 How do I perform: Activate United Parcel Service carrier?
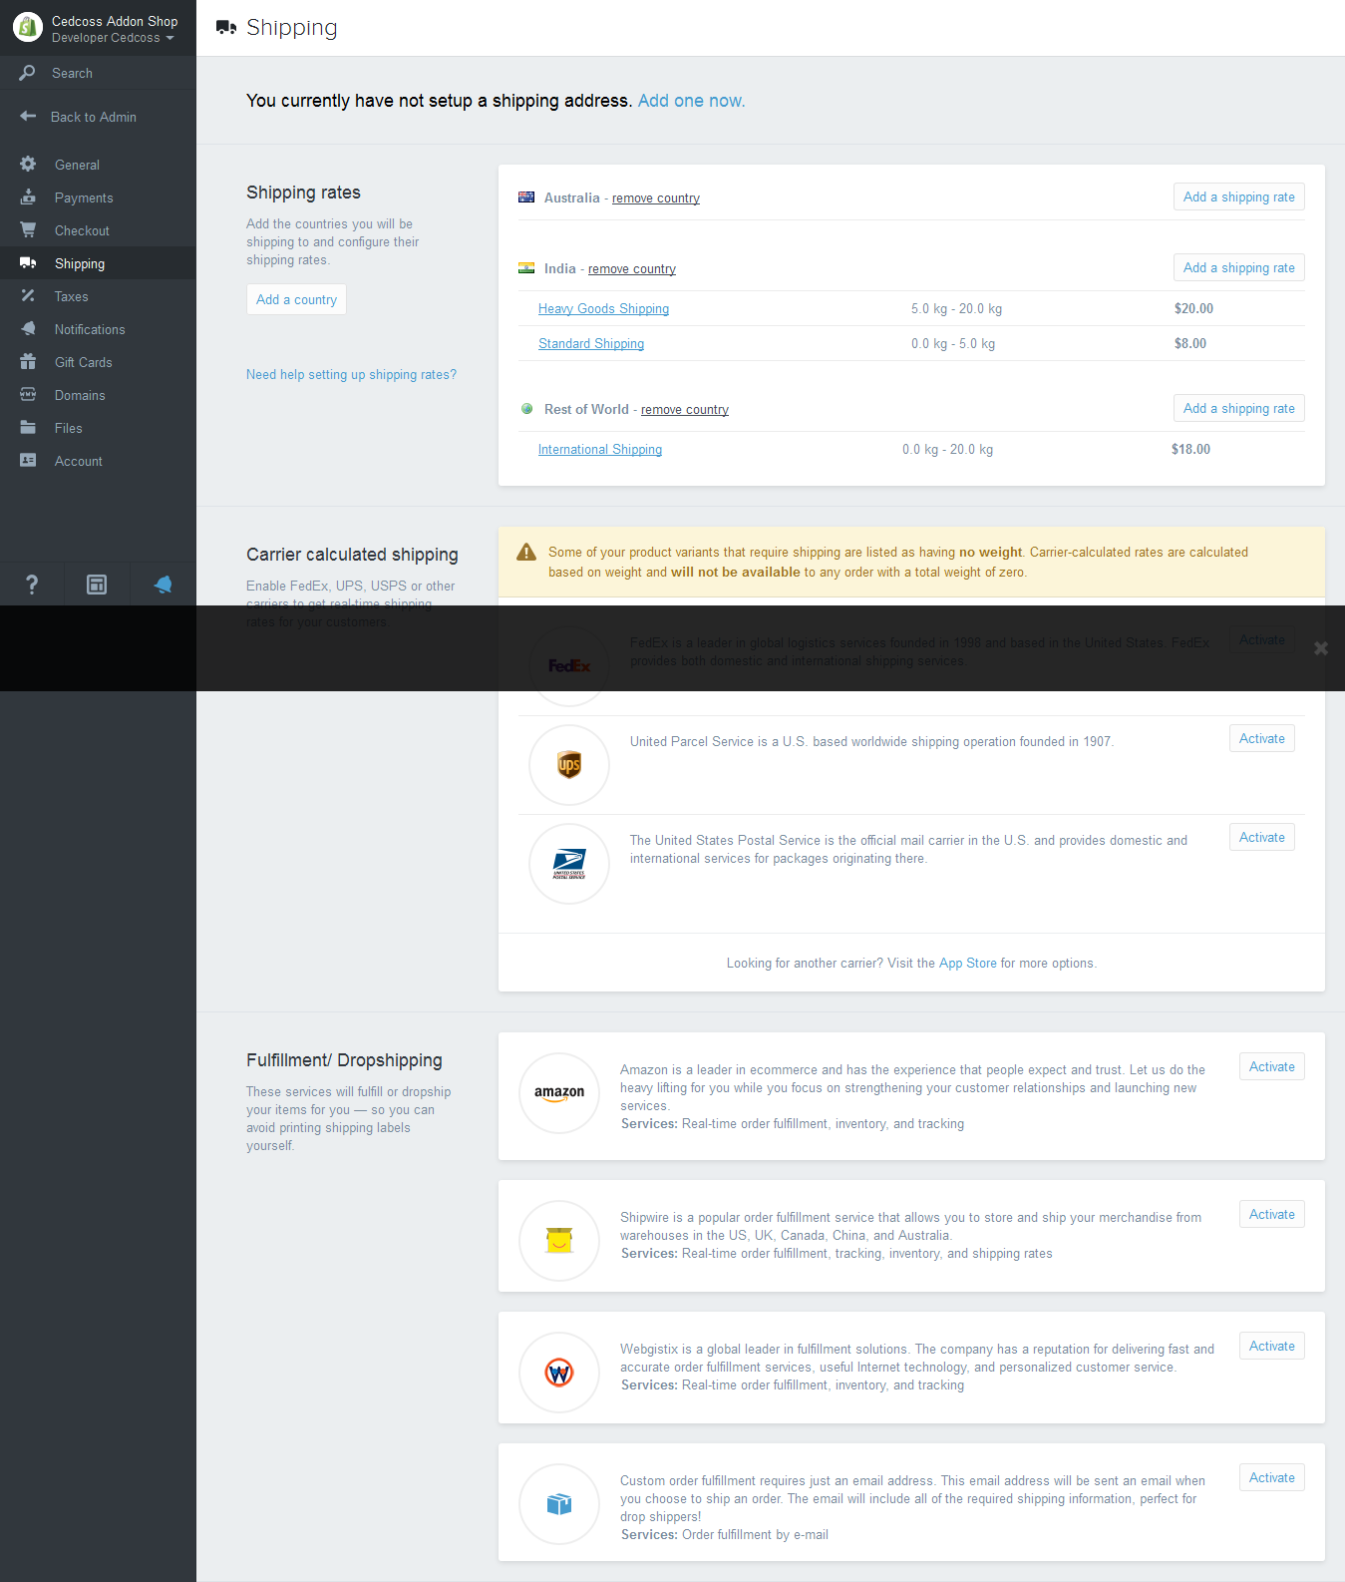[x=1262, y=738]
